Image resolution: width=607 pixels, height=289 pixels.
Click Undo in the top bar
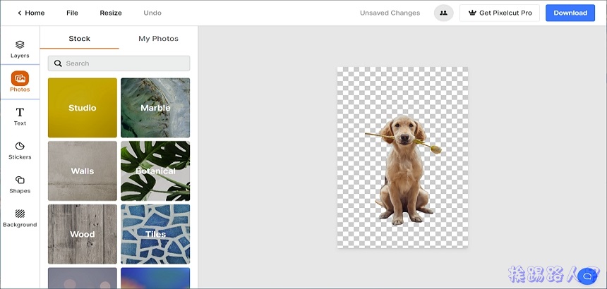152,13
